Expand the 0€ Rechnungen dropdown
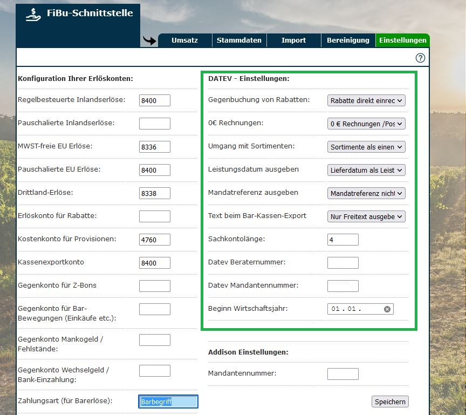466x415 pixels. click(x=366, y=124)
